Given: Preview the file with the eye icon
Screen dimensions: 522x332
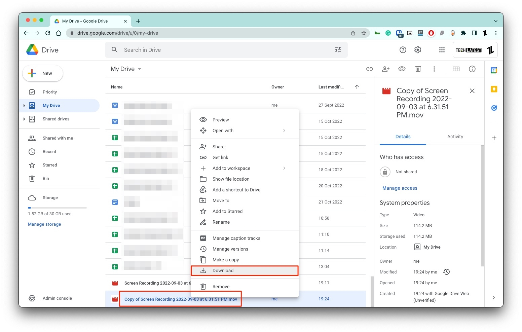Looking at the screenshot, I should [x=402, y=69].
